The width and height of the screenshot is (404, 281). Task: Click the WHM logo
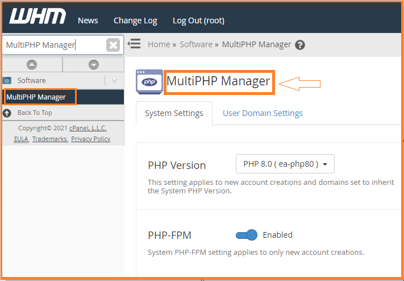pyautogui.click(x=38, y=16)
